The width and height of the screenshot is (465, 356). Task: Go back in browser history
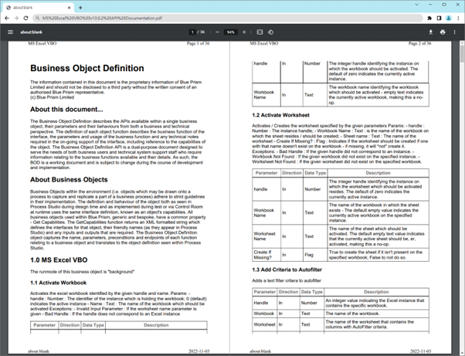[7, 18]
